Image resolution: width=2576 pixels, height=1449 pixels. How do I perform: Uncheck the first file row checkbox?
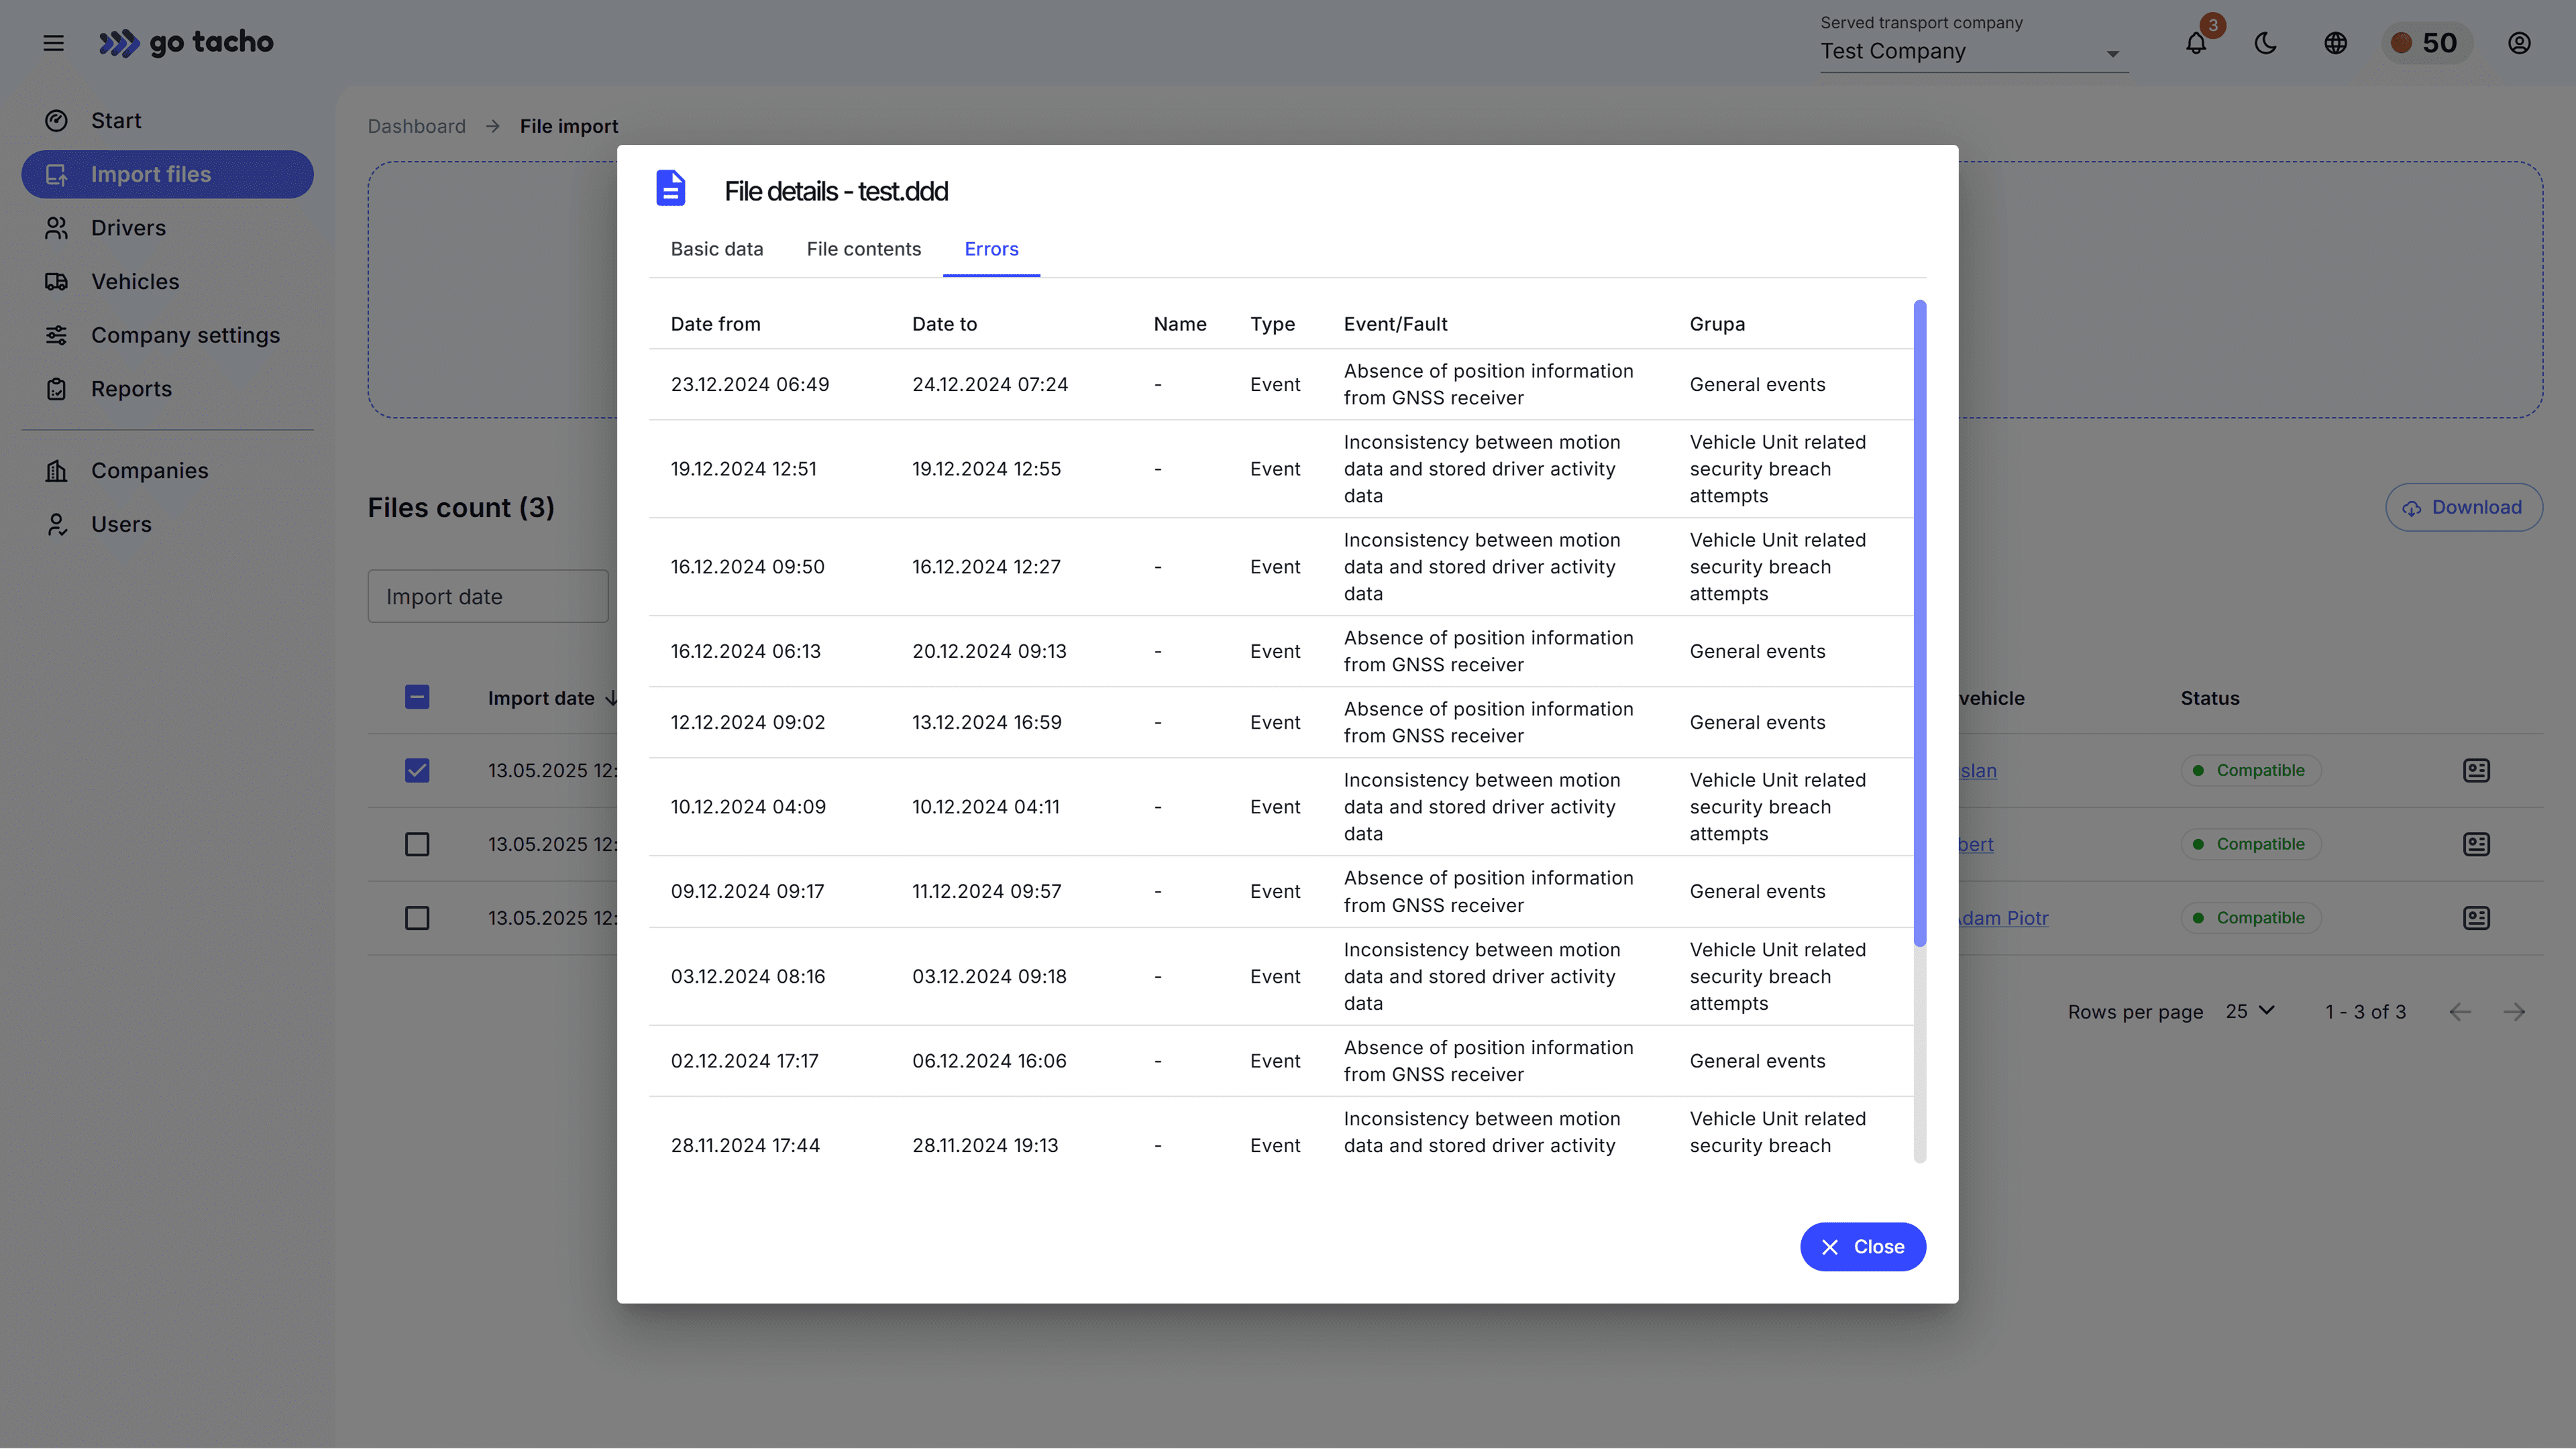[x=417, y=770]
